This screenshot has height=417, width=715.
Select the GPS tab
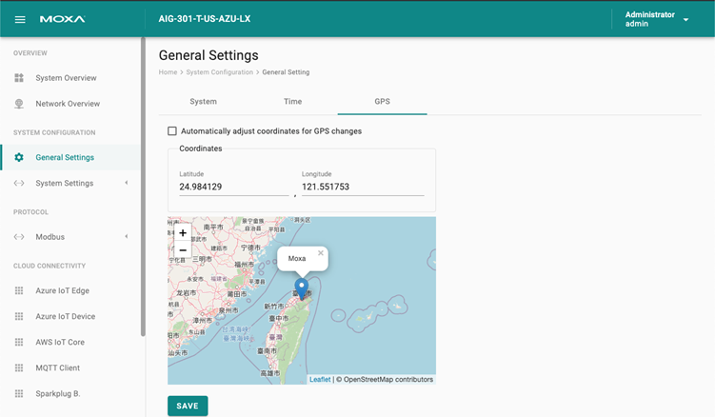382,101
